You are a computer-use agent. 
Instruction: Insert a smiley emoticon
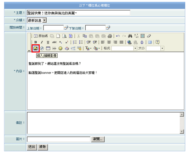[60, 48]
